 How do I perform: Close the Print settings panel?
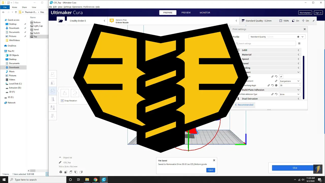(305, 29)
